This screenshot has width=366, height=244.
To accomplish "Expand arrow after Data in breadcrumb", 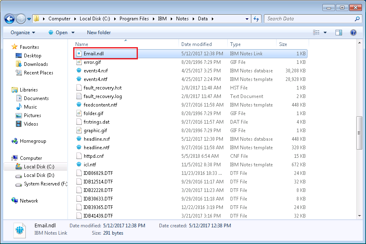I will (x=212, y=19).
